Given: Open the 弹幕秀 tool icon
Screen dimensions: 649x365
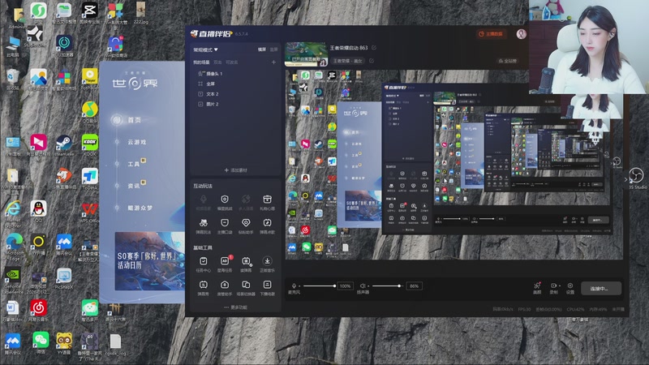Looking at the screenshot, I should pyautogui.click(x=204, y=285).
